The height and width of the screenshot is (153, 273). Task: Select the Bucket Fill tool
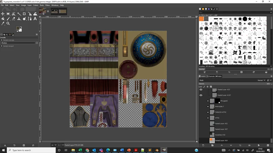[x=3, y=19]
